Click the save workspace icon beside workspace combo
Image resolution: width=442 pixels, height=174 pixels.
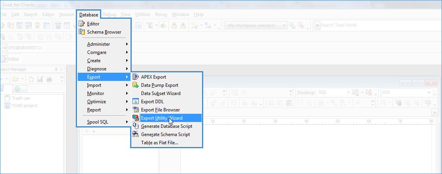[x=292, y=26]
